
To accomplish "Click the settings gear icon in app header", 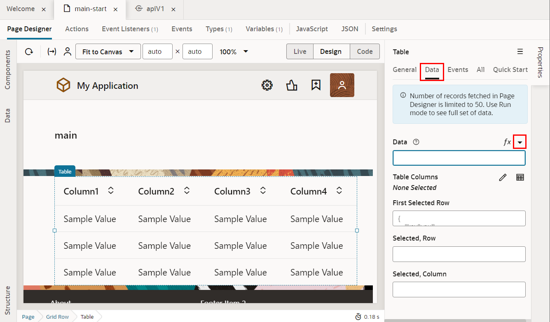I will click(267, 86).
